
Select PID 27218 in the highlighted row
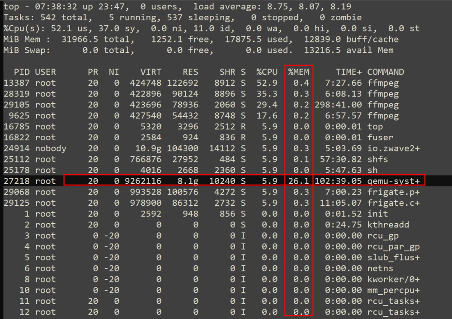tap(16, 181)
